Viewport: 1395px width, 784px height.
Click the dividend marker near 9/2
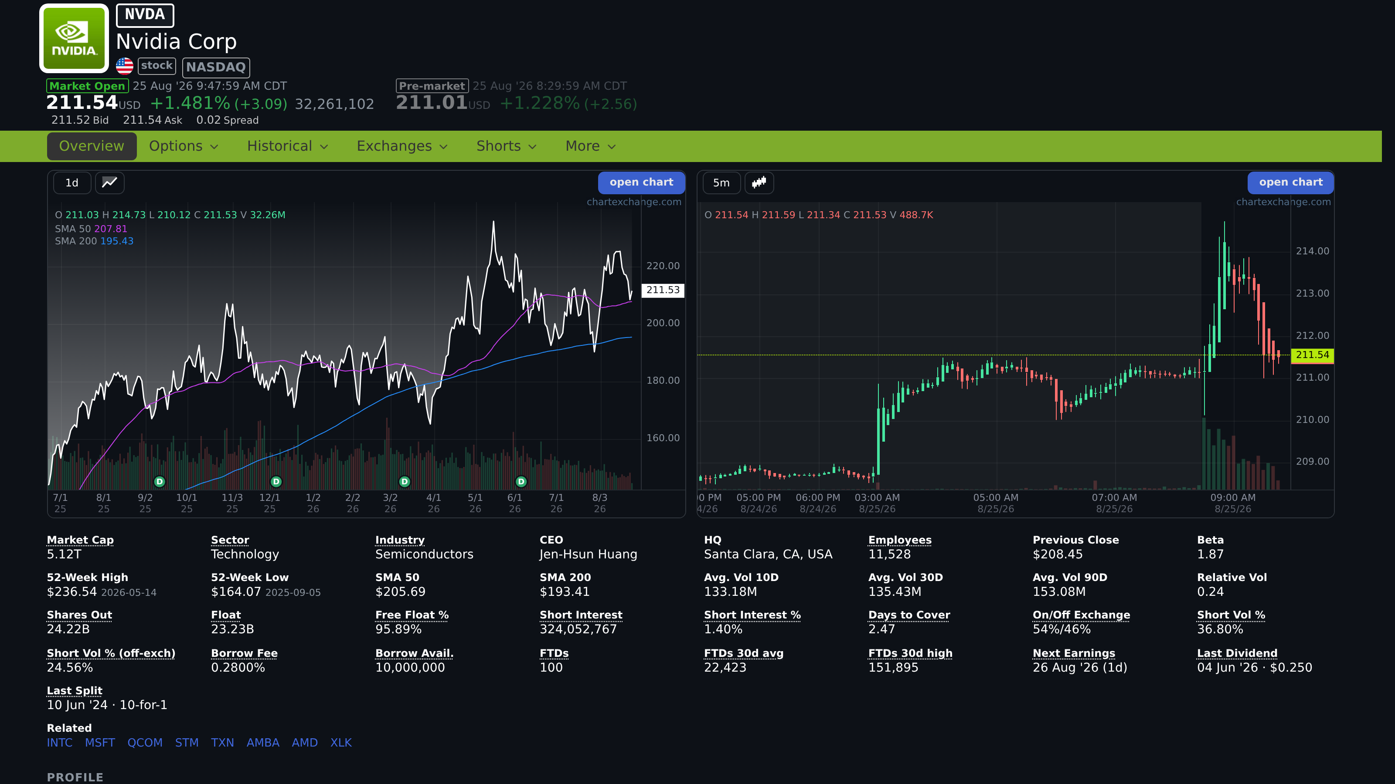(x=159, y=482)
